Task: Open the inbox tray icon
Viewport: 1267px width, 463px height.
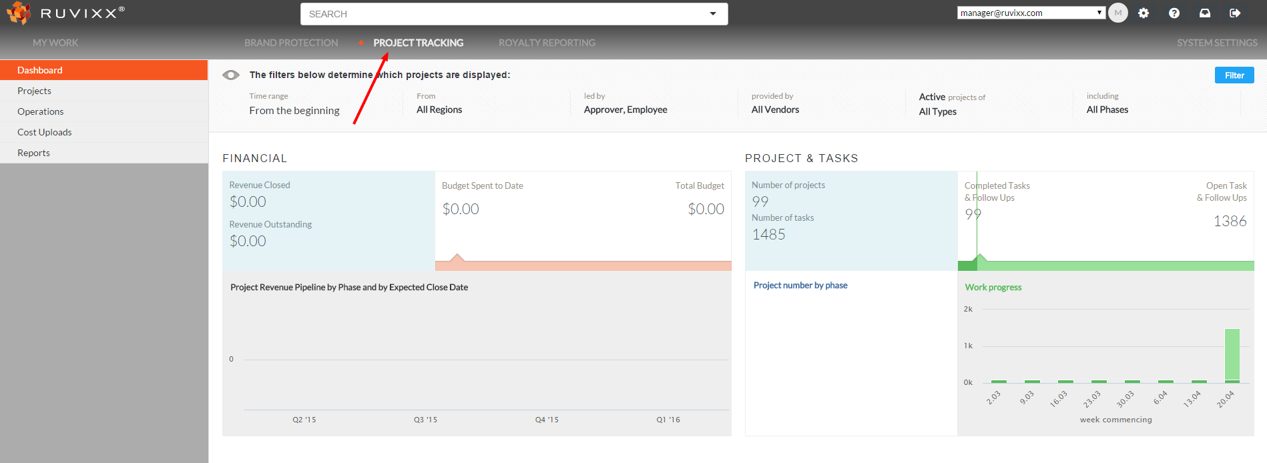Action: point(1205,13)
